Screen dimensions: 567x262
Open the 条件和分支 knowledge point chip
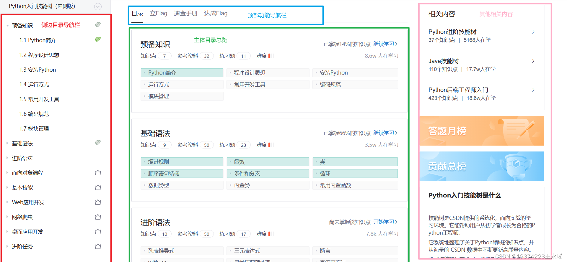point(268,174)
